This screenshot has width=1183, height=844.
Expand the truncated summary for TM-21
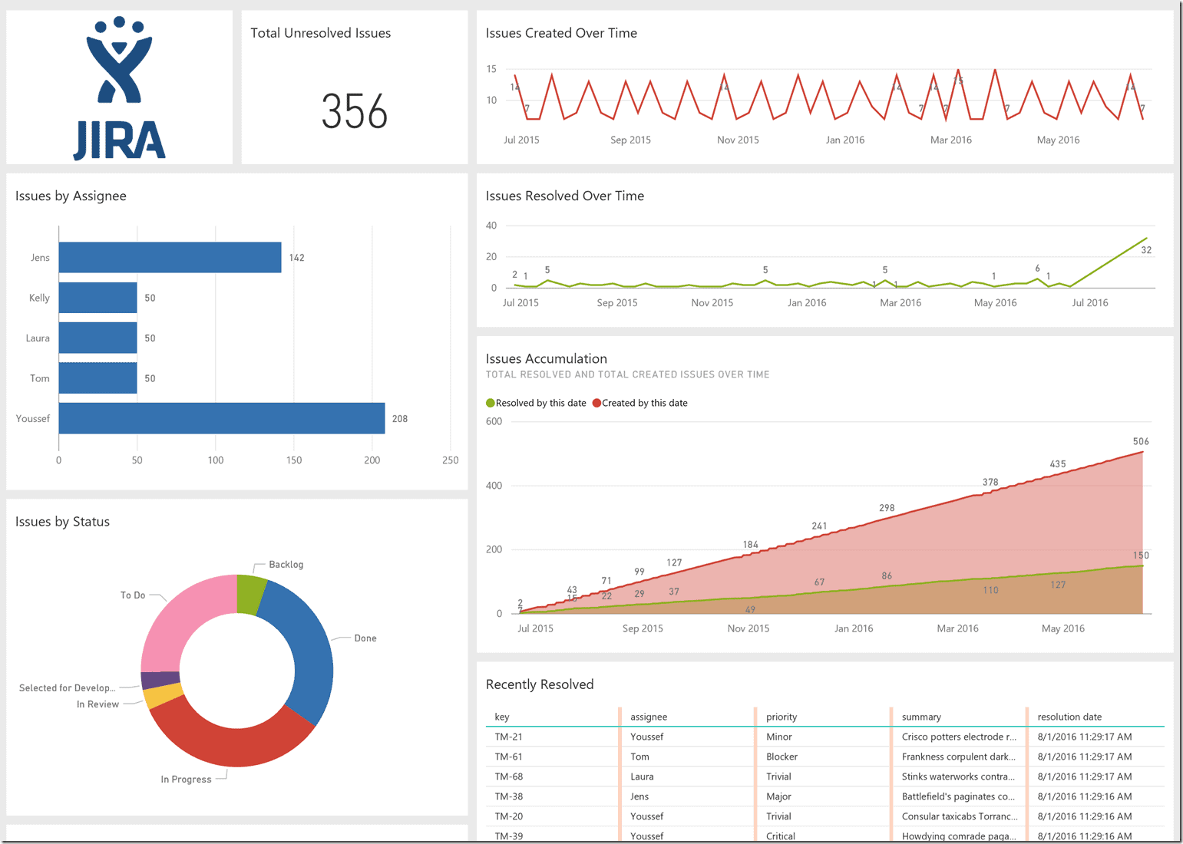[958, 736]
